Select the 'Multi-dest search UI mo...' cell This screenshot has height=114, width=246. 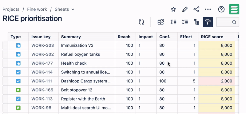coord(87,108)
